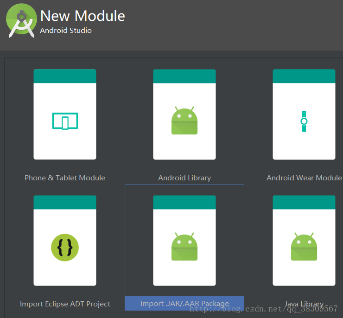Click the 'Import Eclipse ADT Project' label

(65, 304)
